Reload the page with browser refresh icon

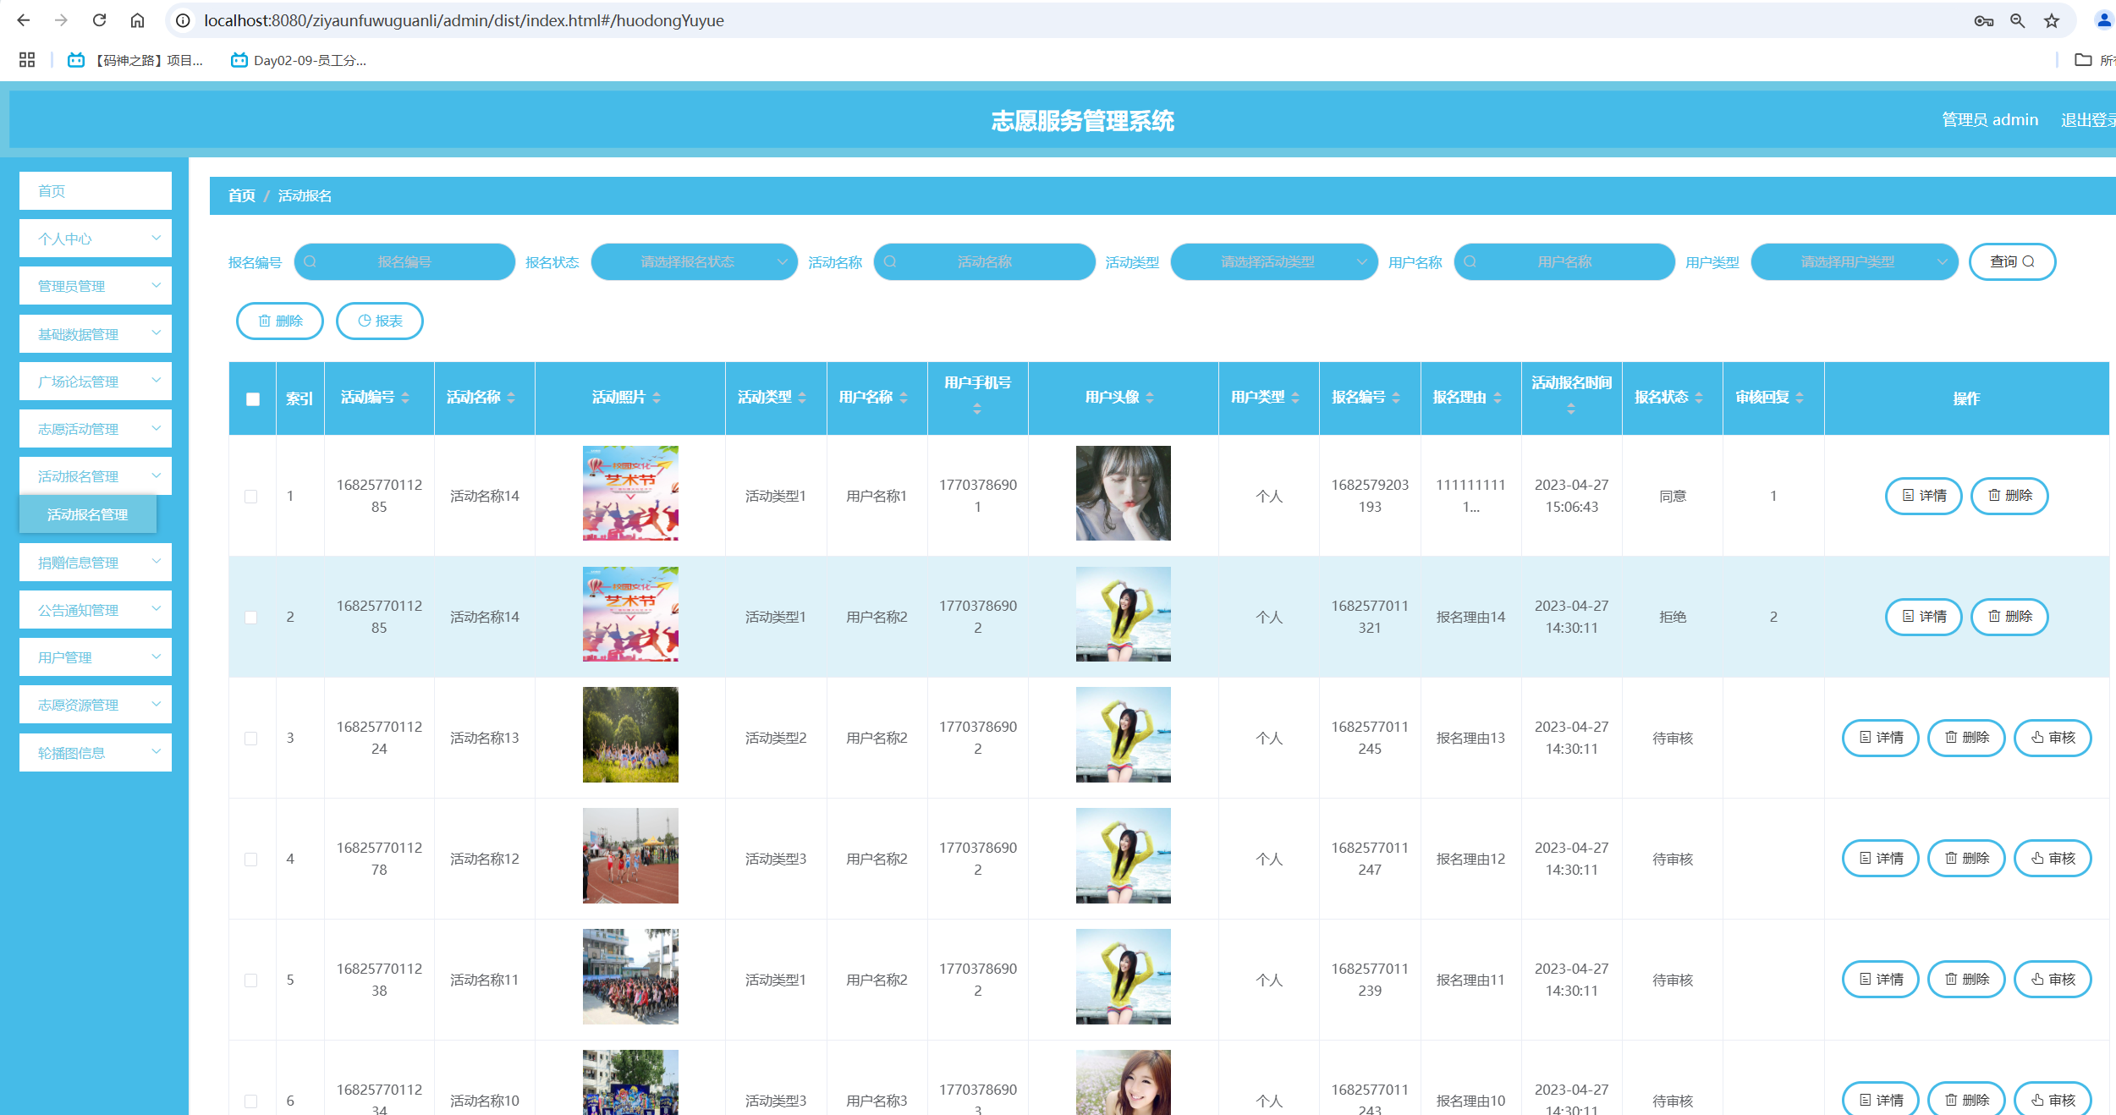[99, 20]
